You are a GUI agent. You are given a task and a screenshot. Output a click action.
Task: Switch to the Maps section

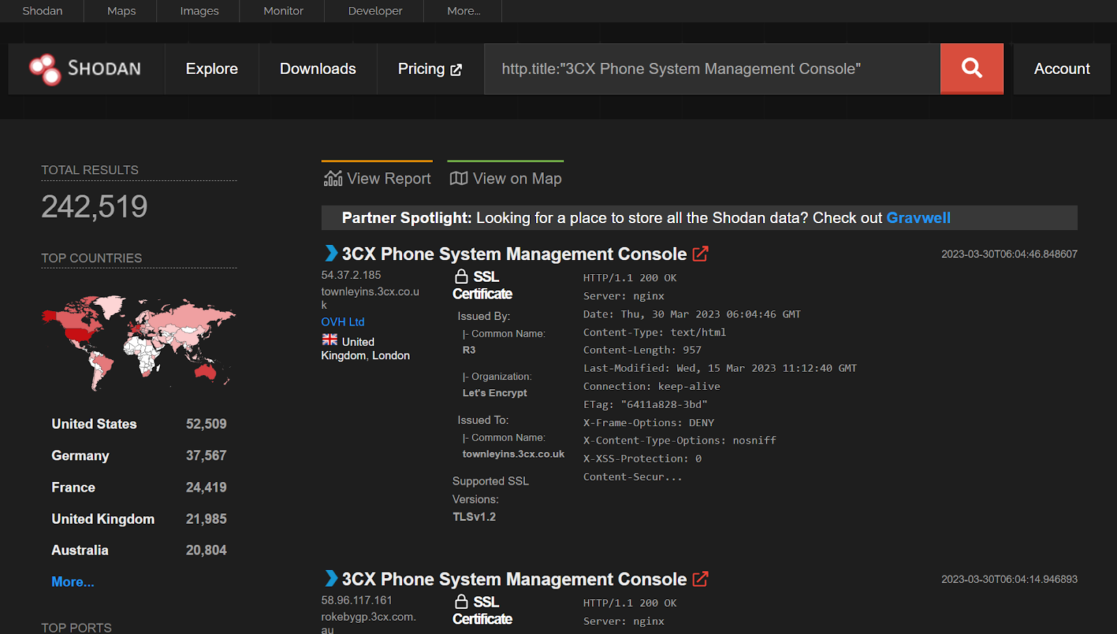pos(121,10)
